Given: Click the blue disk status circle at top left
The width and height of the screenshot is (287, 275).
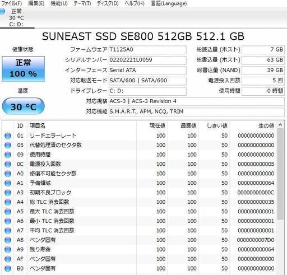Looking at the screenshot, I should 2,11.
